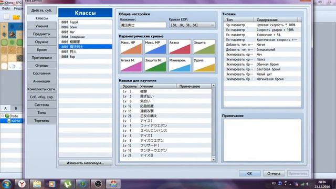Click the open project folder toolbar icon
336x189 pixels.
pos(16,17)
